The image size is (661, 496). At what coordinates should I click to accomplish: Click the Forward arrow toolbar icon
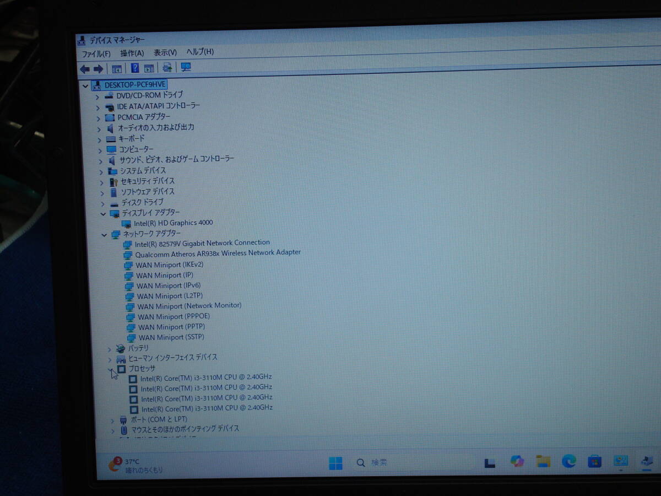(x=98, y=69)
